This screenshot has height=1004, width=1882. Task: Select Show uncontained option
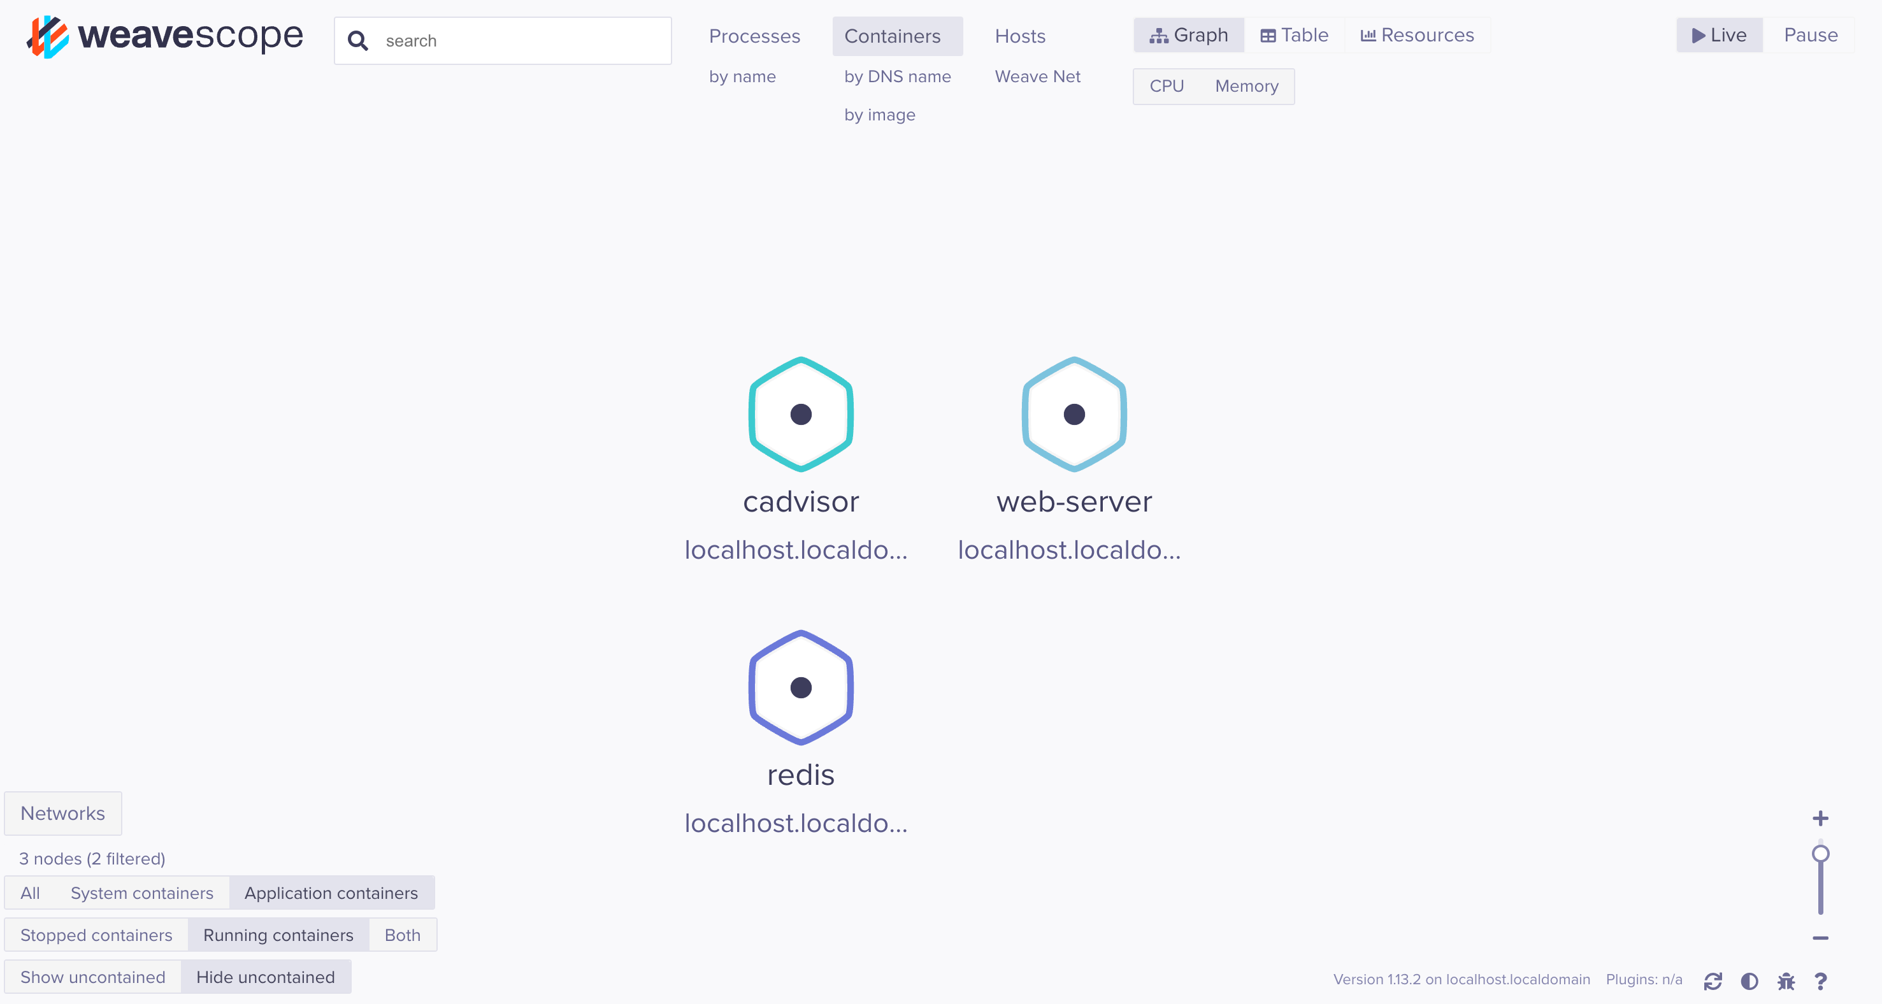pos(93,977)
